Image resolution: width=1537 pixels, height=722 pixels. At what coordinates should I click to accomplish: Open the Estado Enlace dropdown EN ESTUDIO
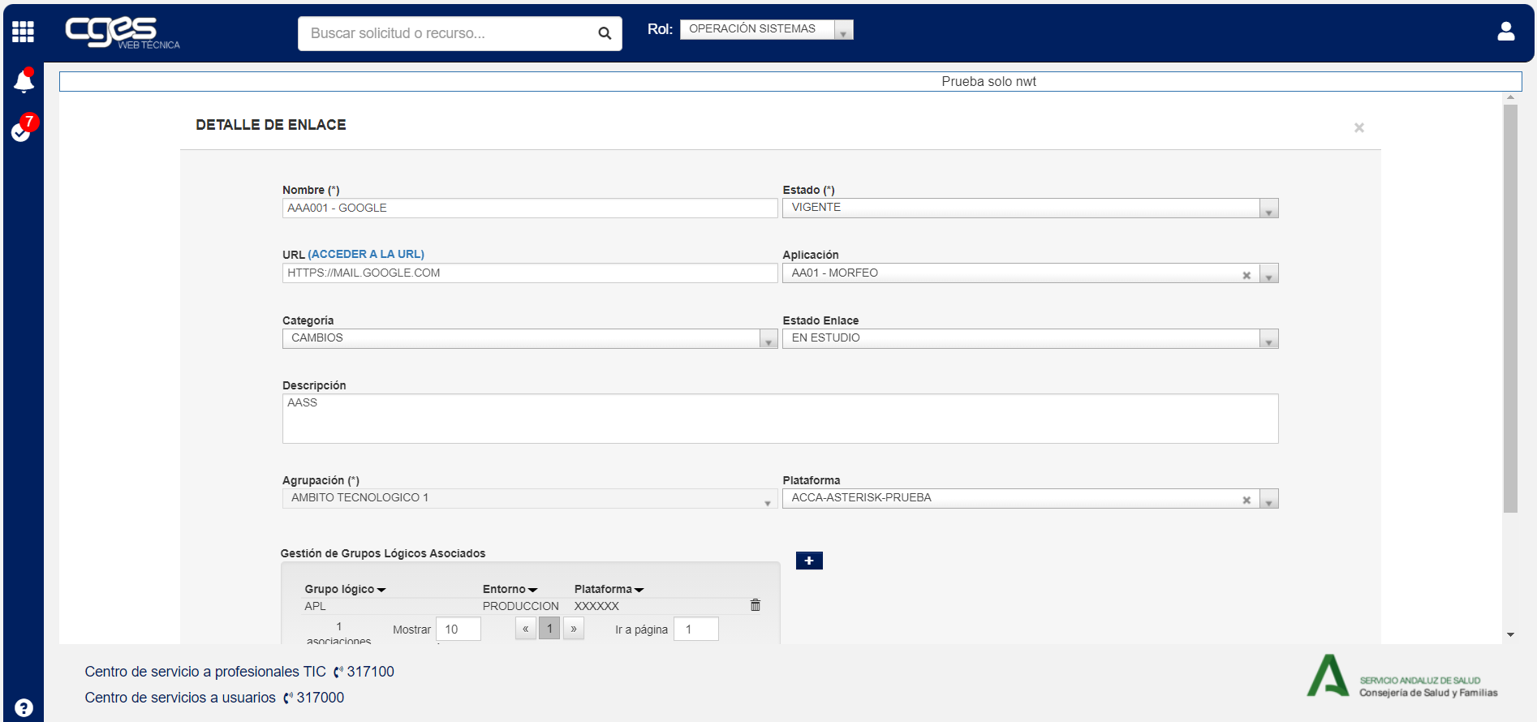tap(1030, 338)
